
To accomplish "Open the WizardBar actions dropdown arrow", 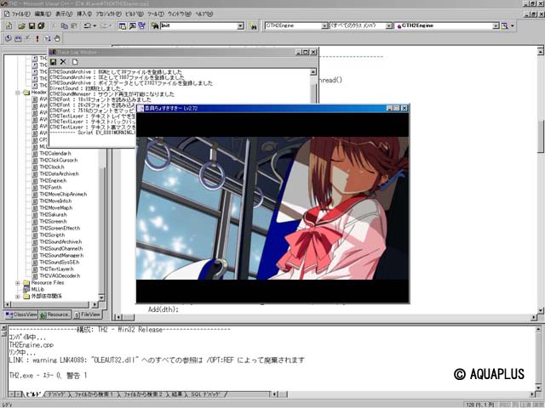I will [513, 26].
